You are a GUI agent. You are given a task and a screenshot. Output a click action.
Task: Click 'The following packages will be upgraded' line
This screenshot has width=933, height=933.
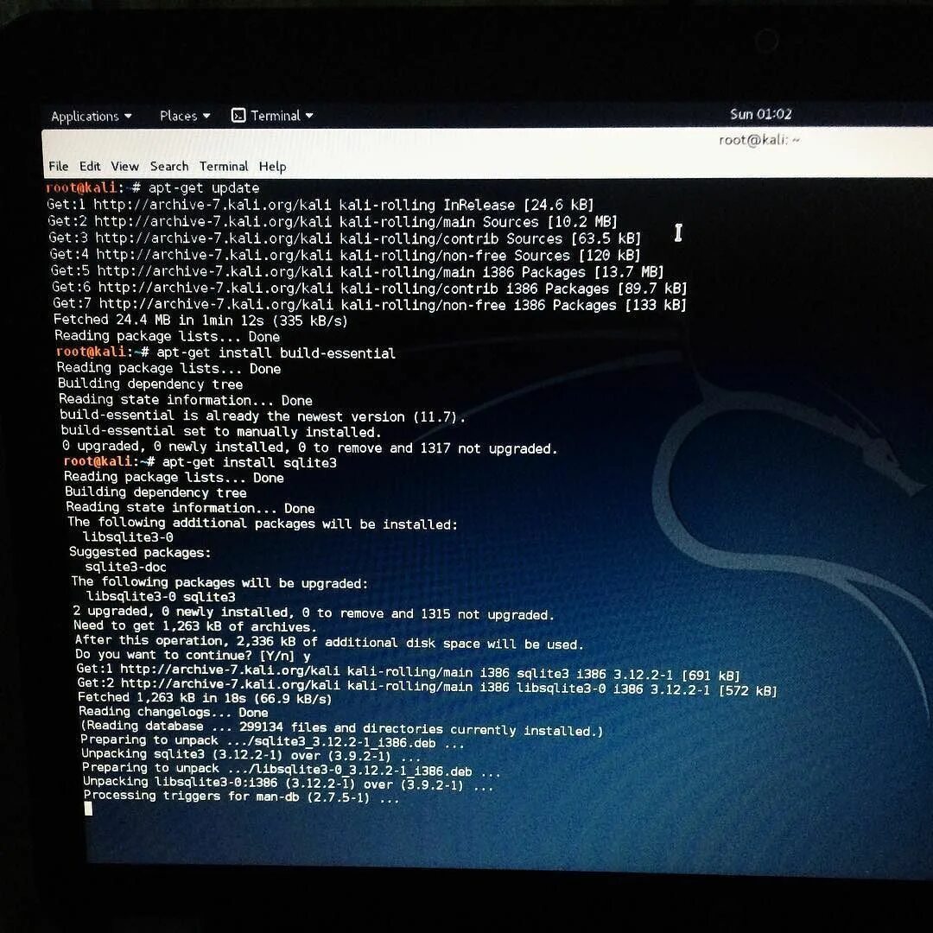[219, 582]
